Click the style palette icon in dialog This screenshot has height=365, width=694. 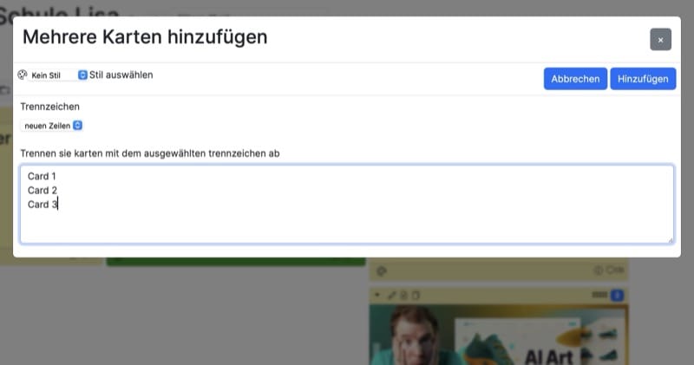pyautogui.click(x=23, y=75)
